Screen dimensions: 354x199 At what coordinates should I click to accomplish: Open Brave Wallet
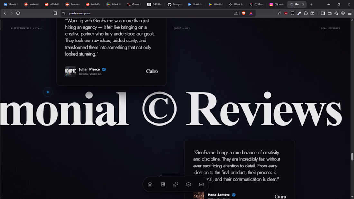coord(330,13)
